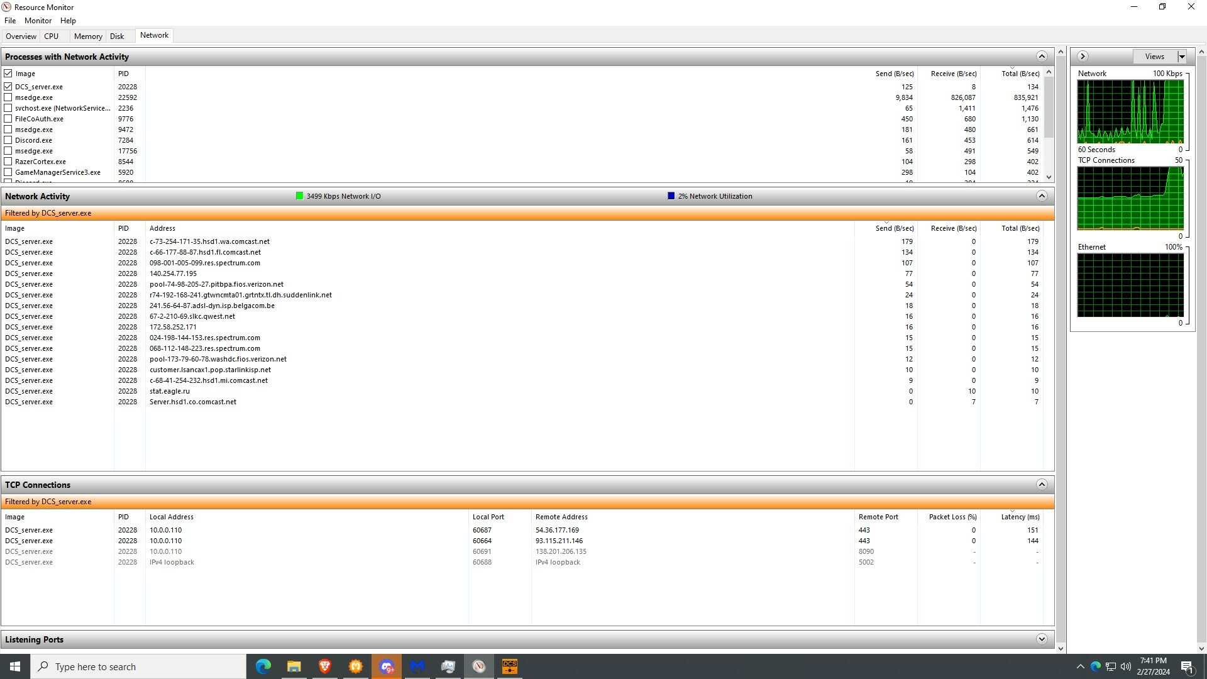Click the Edge icon in system tray
The image size is (1207, 679).
click(1096, 666)
